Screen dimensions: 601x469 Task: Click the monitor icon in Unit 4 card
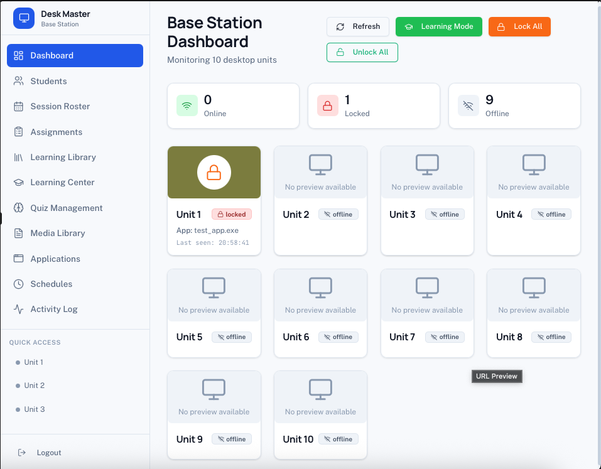534,164
